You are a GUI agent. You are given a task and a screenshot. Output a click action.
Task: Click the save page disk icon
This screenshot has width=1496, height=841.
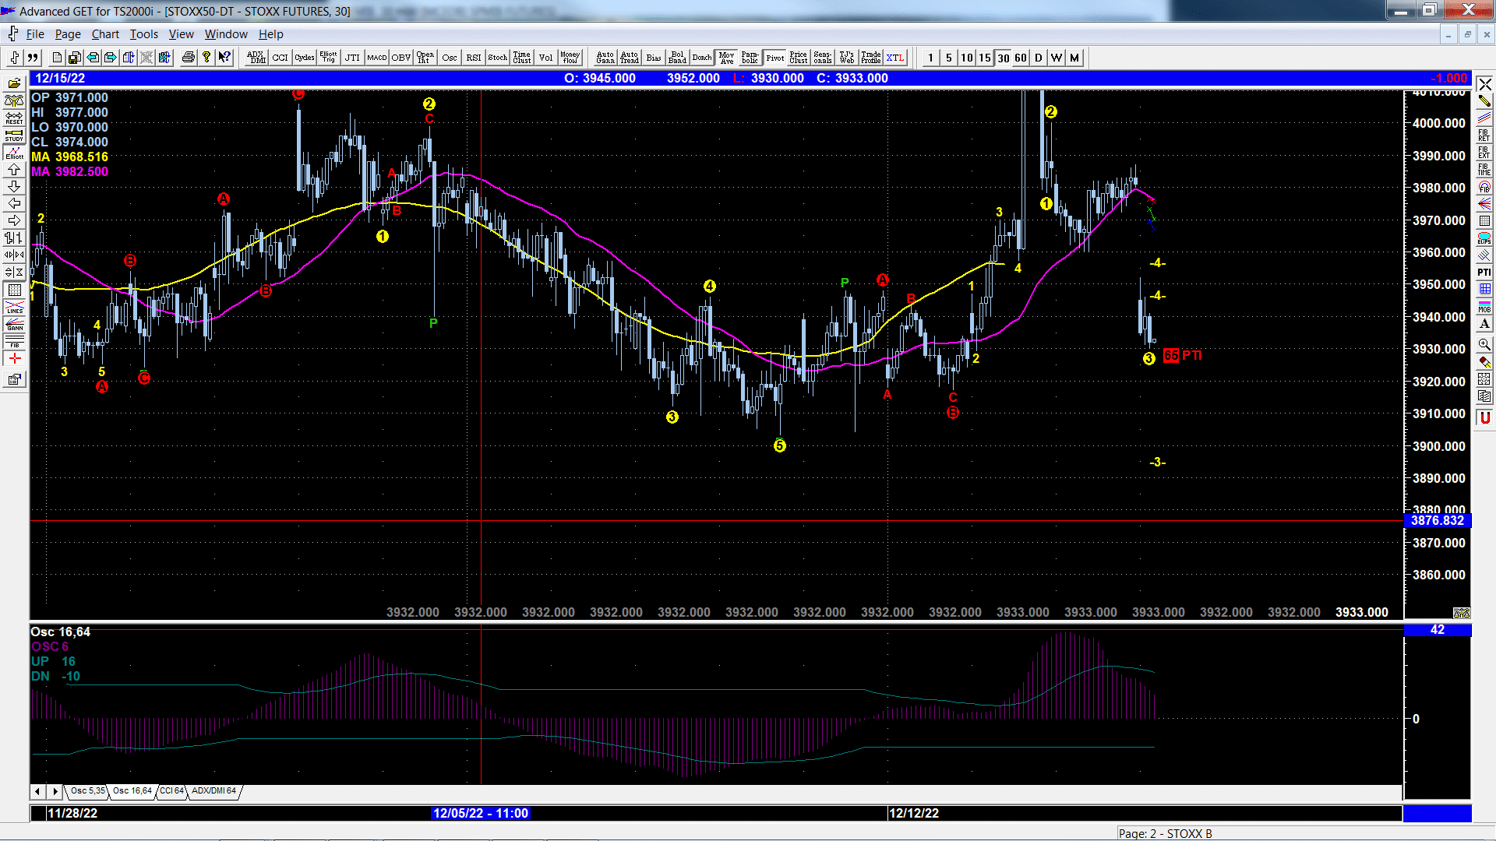point(74,58)
